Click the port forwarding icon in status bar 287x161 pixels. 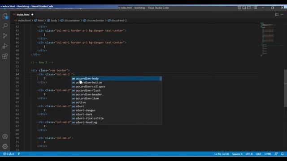[19, 154]
